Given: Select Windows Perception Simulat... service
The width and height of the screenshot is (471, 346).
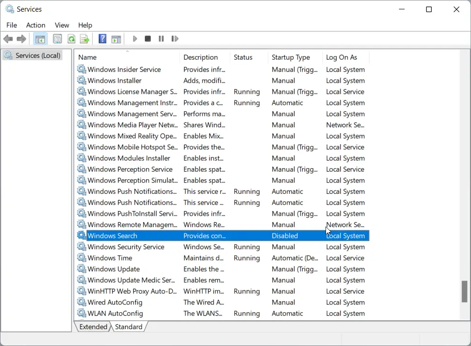Looking at the screenshot, I should [133, 181].
